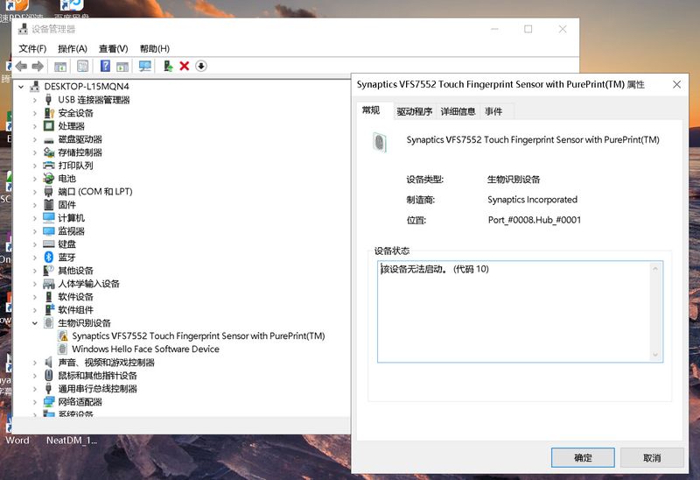The image size is (700, 480).
Task: Select the Synaptics VFS7552 fingerprint sensor tree item
Action: pos(199,335)
